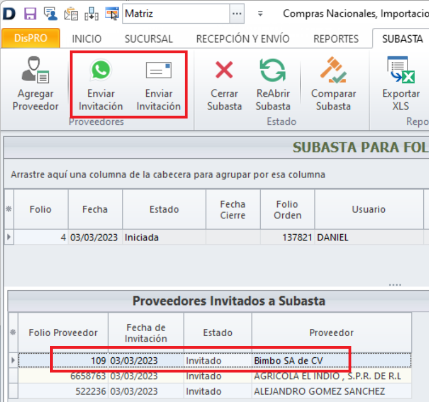Select the Iniciada status cell

pos(164,237)
